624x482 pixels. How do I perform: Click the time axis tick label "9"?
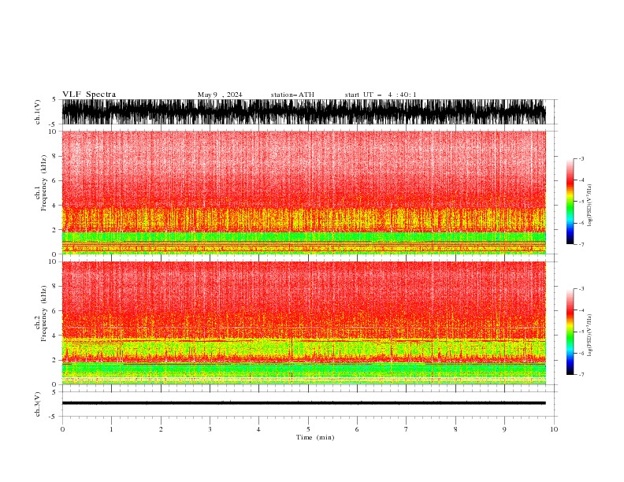[504, 429]
